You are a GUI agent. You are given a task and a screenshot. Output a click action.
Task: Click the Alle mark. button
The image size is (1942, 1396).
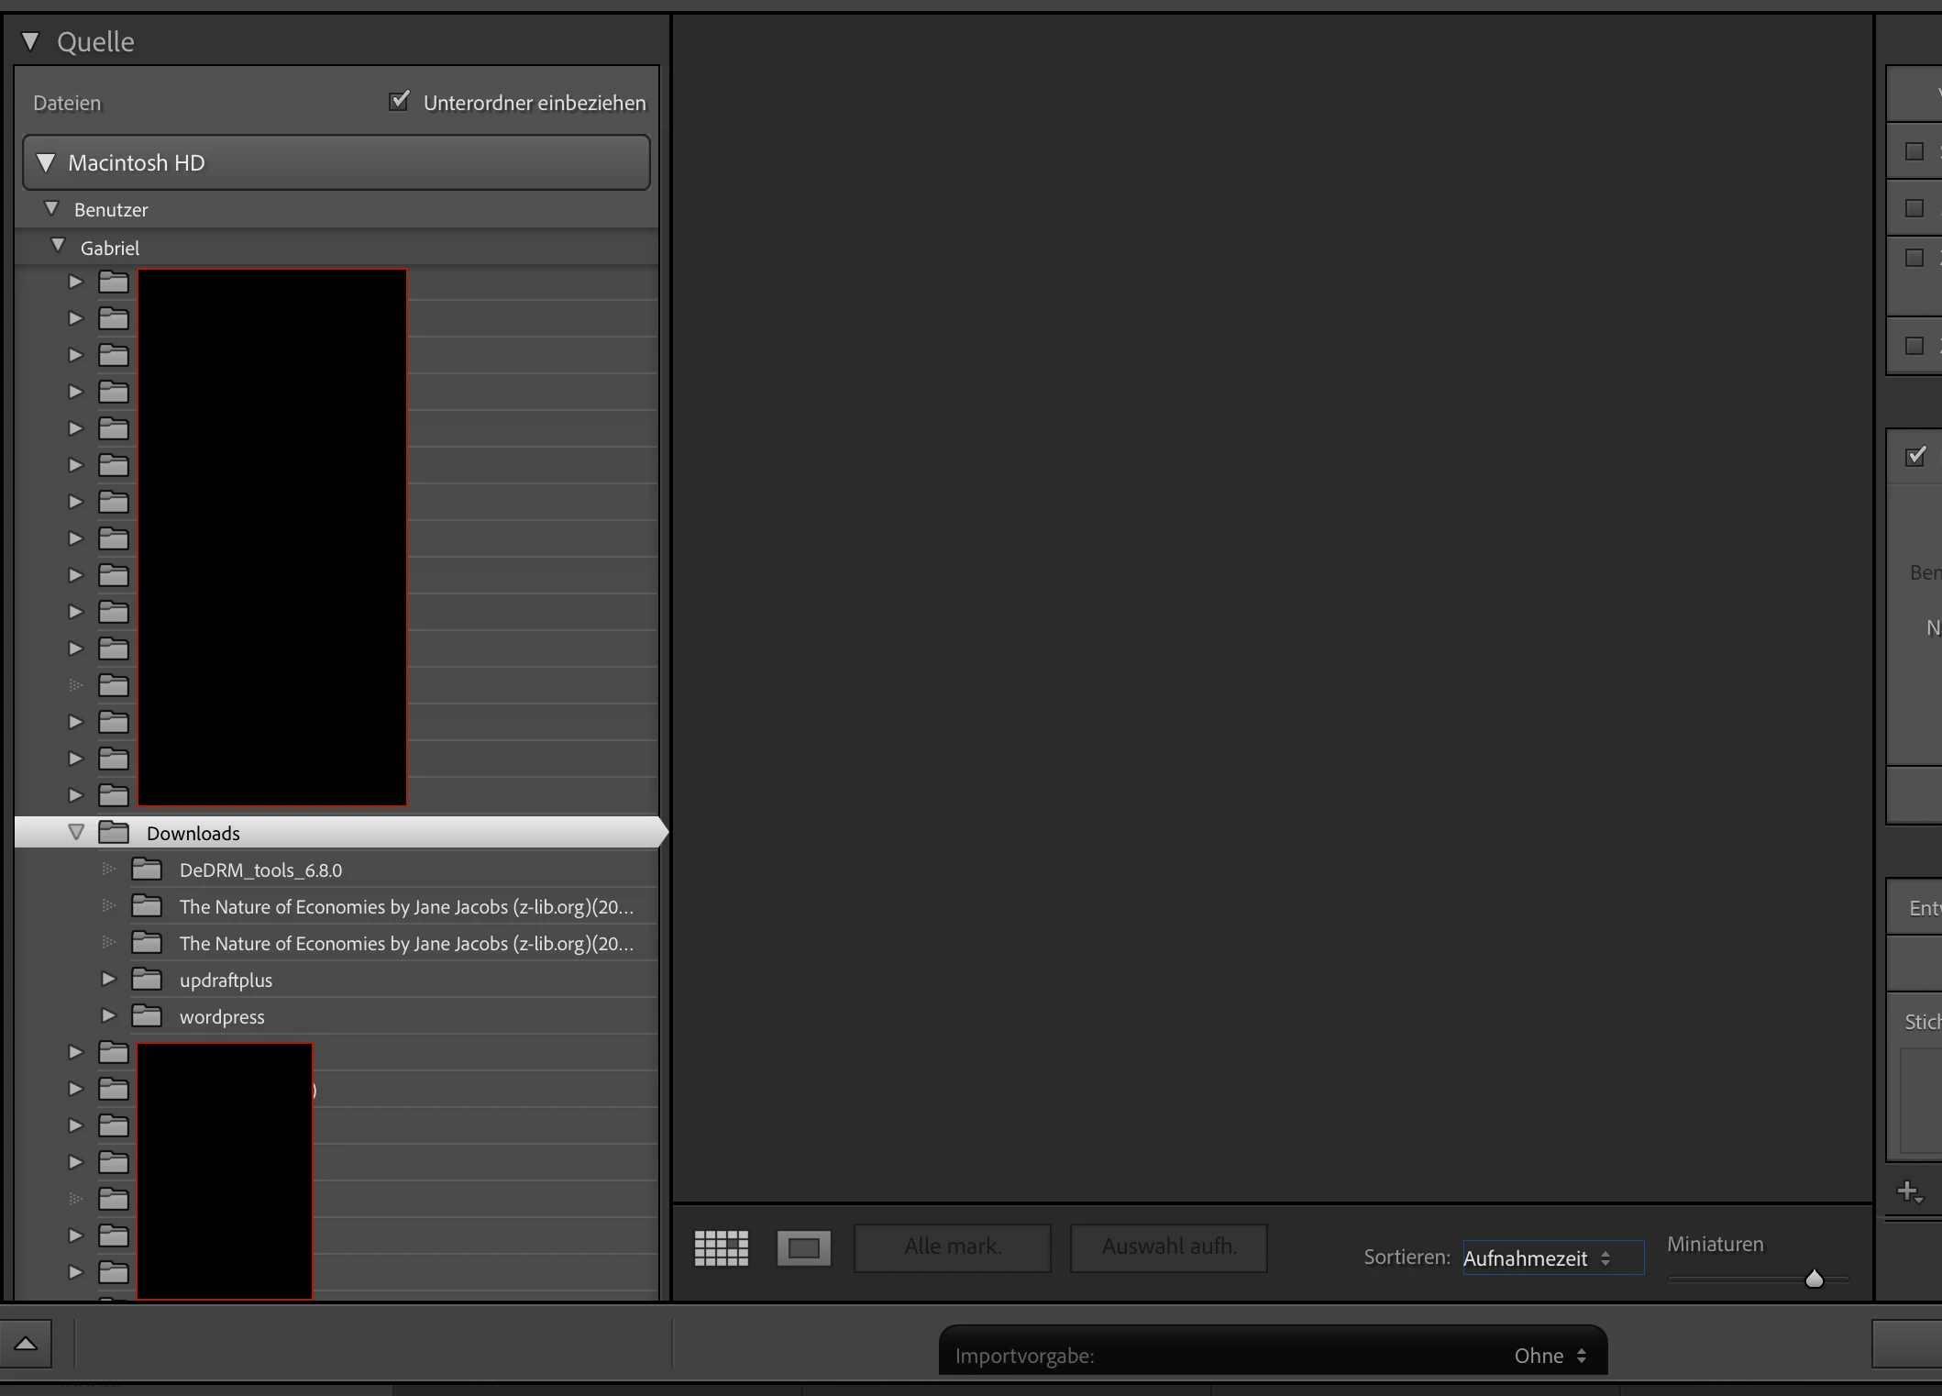952,1247
